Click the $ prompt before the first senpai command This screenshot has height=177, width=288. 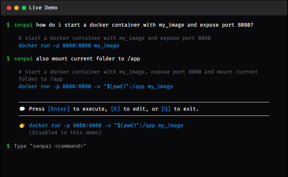tap(8, 25)
